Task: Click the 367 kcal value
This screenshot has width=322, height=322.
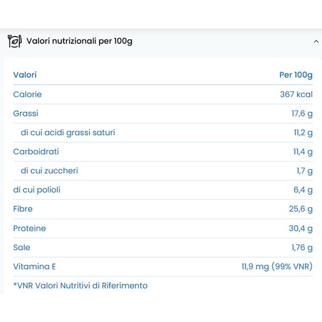Action: [x=296, y=94]
